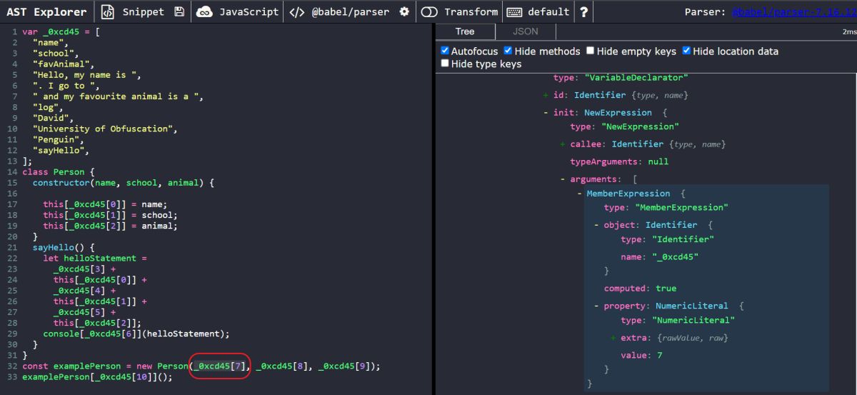This screenshot has width=857, height=395.
Task: Switch to the Tree tab
Action: (x=465, y=31)
